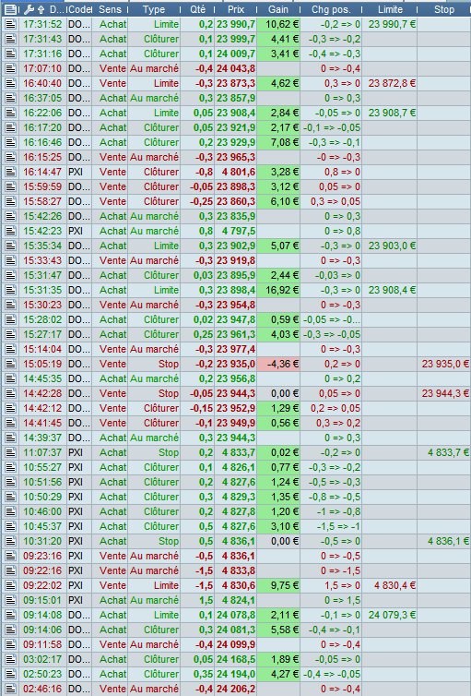Click the limit value 24 079,3 €
The width and height of the screenshot is (471, 696).
coord(392,615)
